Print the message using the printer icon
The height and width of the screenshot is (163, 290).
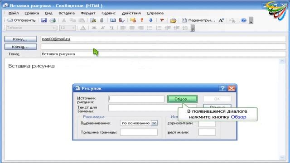coord(53,20)
